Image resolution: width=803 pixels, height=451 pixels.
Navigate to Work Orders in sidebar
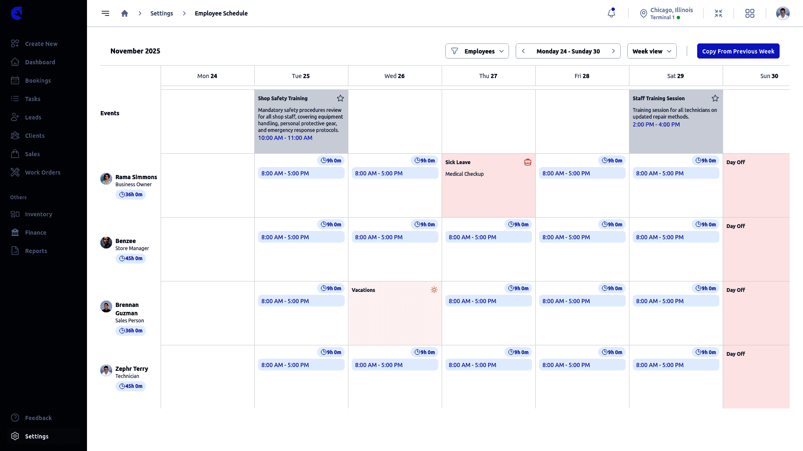[43, 172]
